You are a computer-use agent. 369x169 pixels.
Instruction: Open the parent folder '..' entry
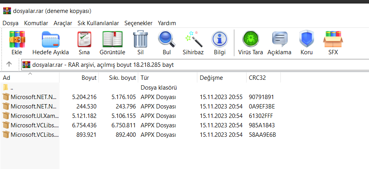click(13, 87)
